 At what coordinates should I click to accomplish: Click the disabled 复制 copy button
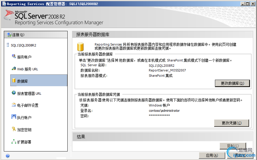click(x=233, y=146)
